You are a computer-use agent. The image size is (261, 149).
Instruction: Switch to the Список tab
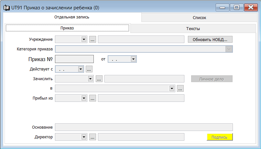(x=200, y=18)
